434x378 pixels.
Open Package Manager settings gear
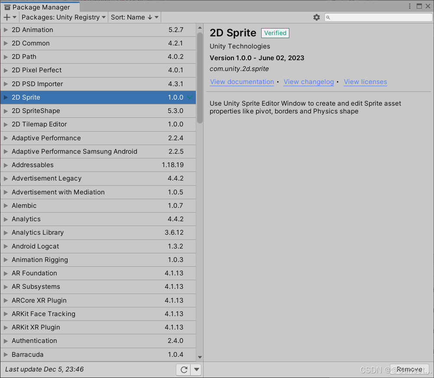point(316,17)
